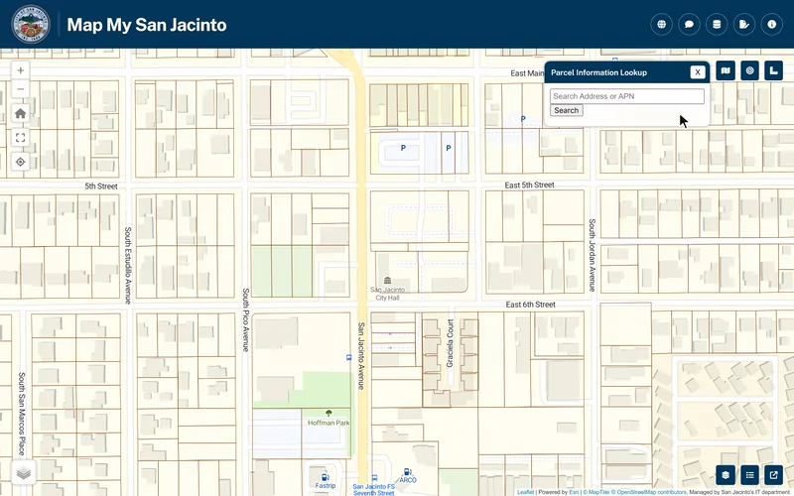
Task: Open the legend list button at bottom right
Action: coord(749,475)
